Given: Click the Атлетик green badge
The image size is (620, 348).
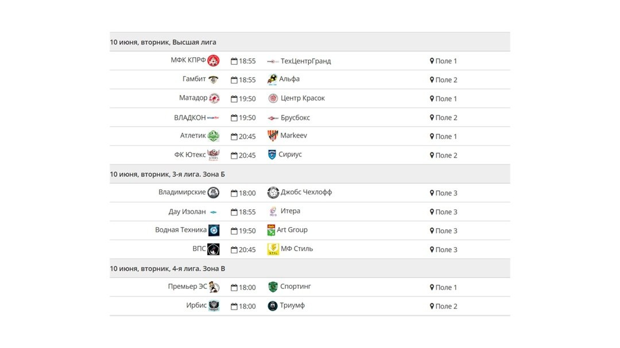Looking at the screenshot, I should pos(214,136).
